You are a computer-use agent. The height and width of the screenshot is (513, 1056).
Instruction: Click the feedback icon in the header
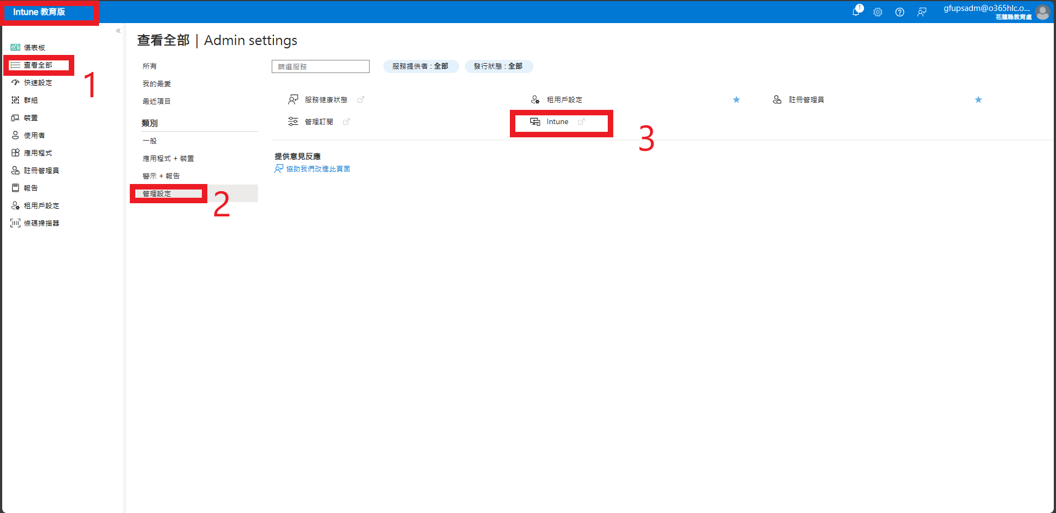click(922, 12)
